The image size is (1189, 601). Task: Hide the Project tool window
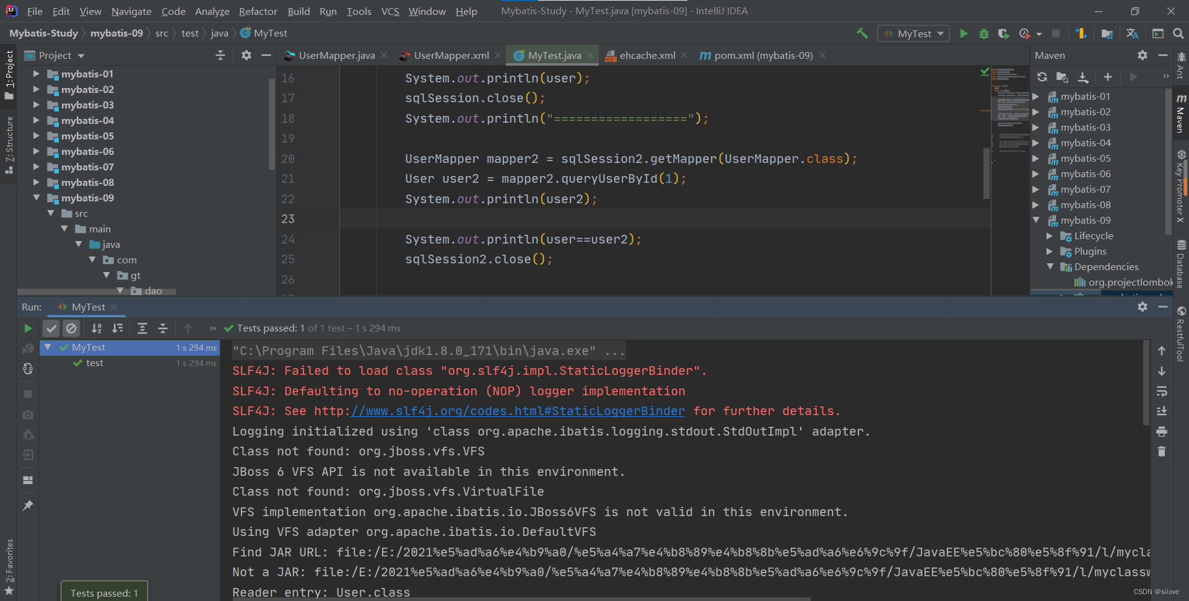[266, 55]
